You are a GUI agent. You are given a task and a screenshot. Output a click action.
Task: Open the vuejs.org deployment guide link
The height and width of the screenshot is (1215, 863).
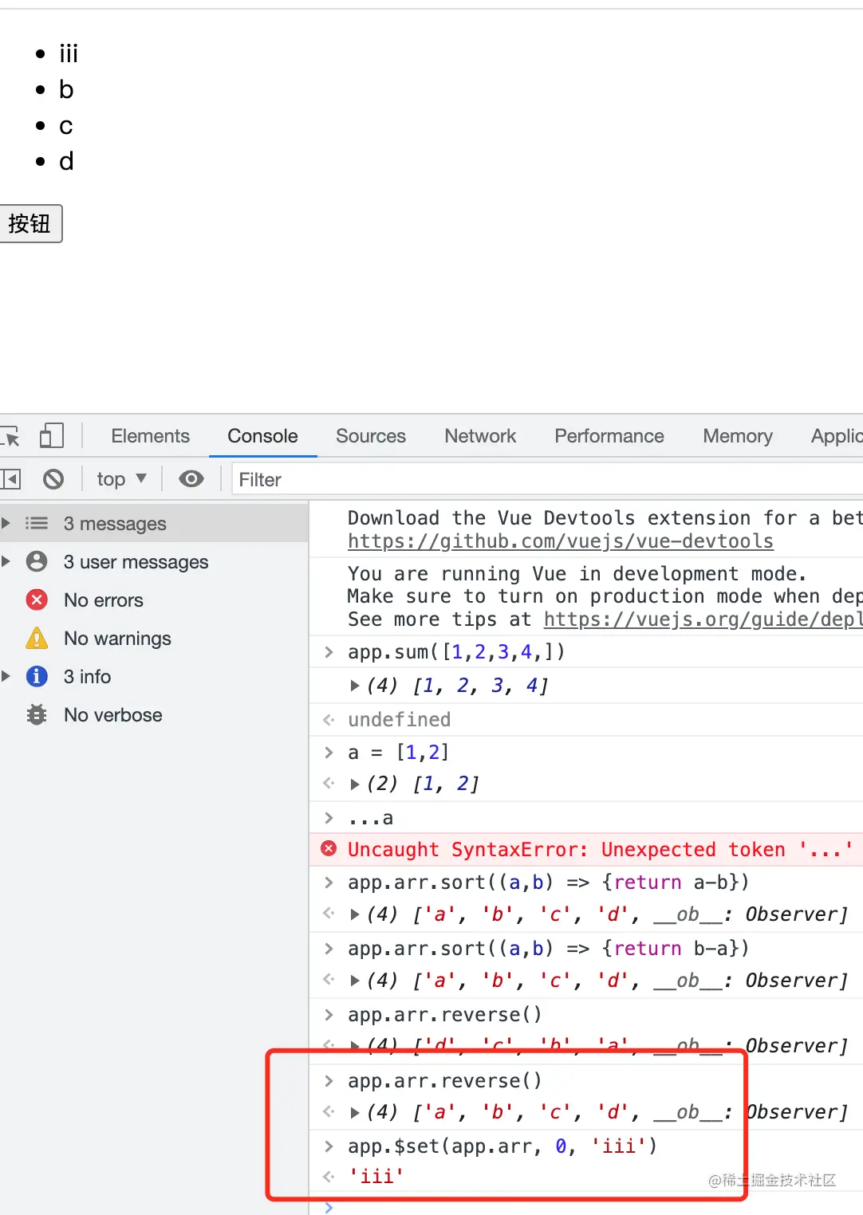click(703, 619)
